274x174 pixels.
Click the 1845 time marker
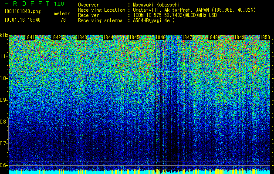(134, 37)
